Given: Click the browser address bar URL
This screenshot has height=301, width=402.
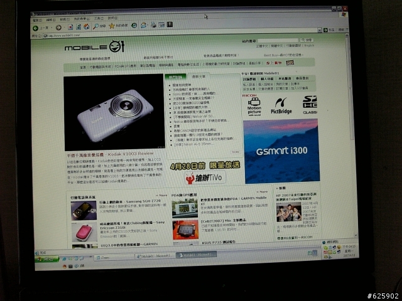Looking at the screenshot, I should [x=64, y=36].
